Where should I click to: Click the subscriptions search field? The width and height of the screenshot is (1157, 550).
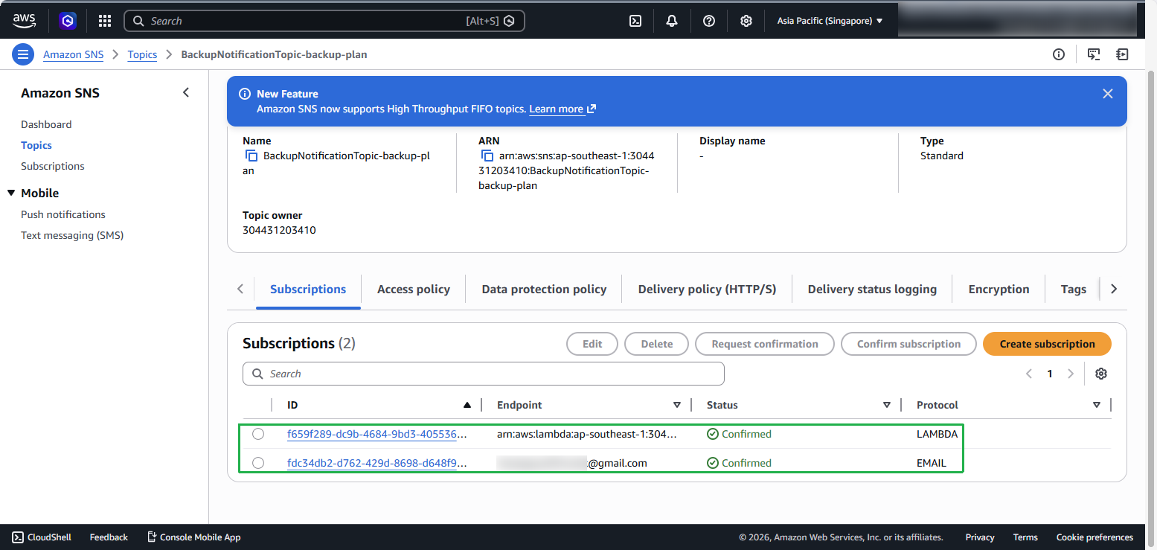tap(484, 374)
